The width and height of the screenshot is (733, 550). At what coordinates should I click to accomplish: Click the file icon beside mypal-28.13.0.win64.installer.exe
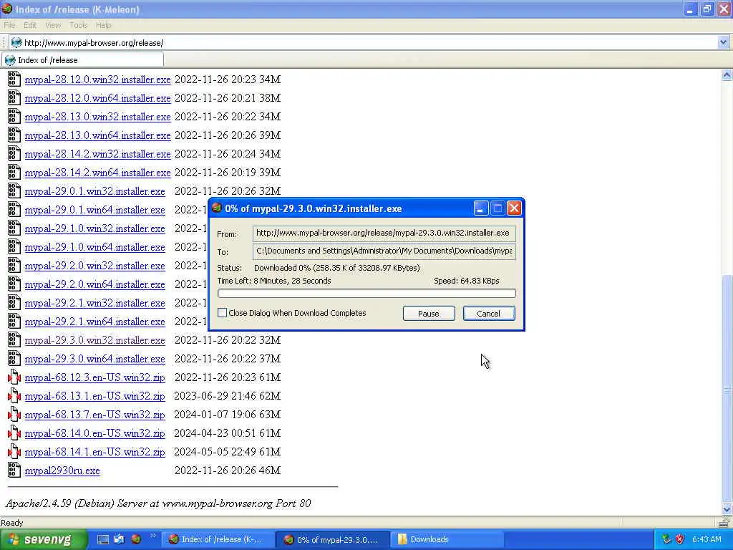click(x=14, y=135)
